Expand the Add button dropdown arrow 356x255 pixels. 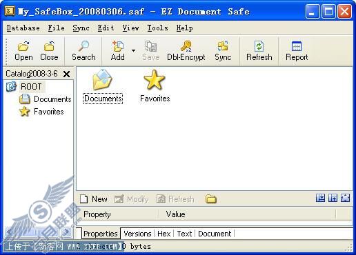coord(134,50)
